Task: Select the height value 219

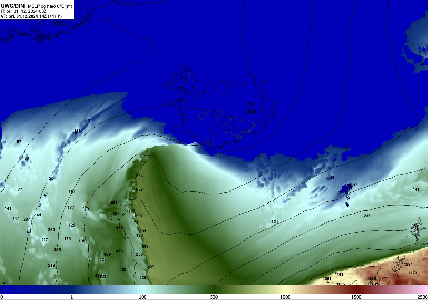Action: [x=51, y=265]
